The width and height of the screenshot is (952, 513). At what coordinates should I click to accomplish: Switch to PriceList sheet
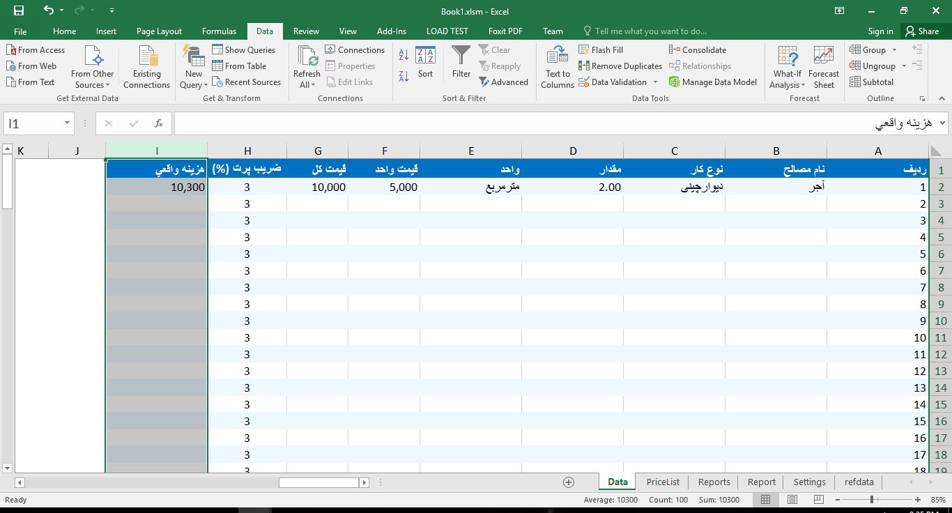point(663,482)
